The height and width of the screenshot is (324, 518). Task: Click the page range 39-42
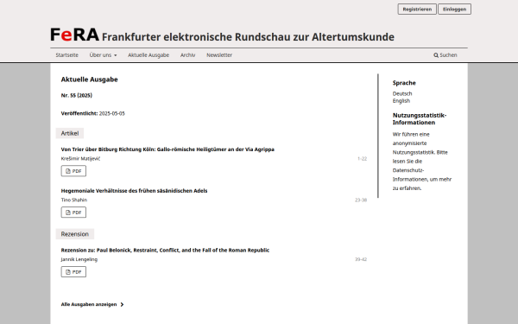(361, 259)
